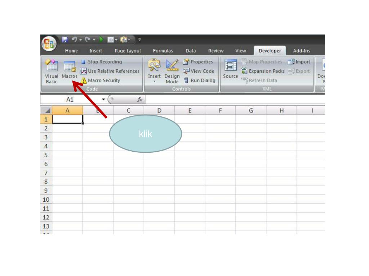Select column C header
The height and width of the screenshot is (276, 369).
tap(129, 111)
